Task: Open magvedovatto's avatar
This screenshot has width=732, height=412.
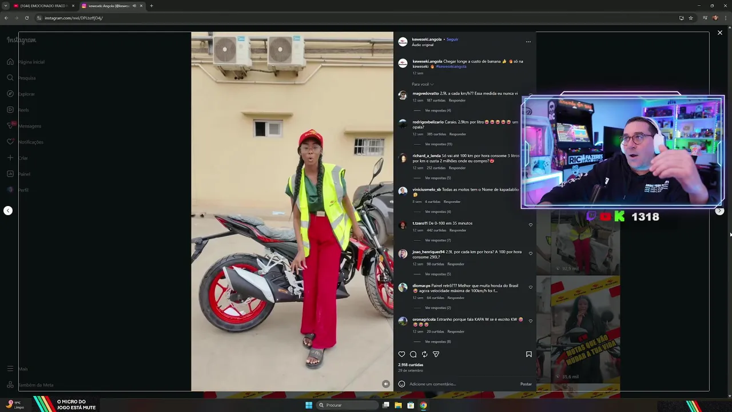Action: point(403,96)
